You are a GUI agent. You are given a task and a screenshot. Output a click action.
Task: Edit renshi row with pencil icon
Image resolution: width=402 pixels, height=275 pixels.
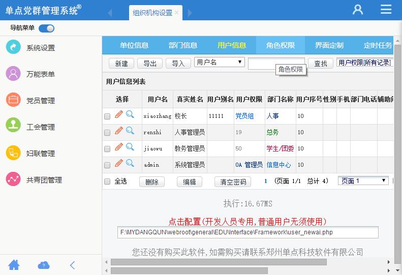tap(119, 131)
